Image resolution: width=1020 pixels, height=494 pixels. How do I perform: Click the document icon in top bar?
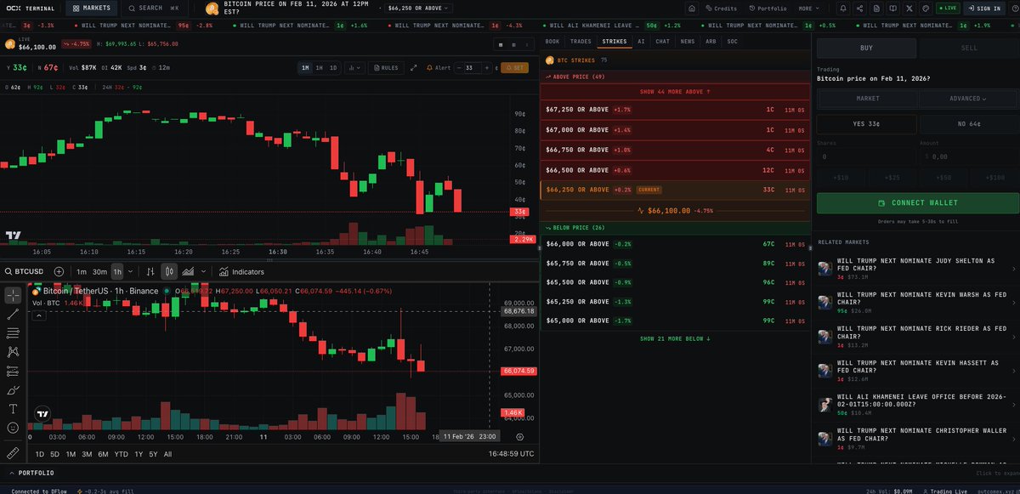coord(876,9)
